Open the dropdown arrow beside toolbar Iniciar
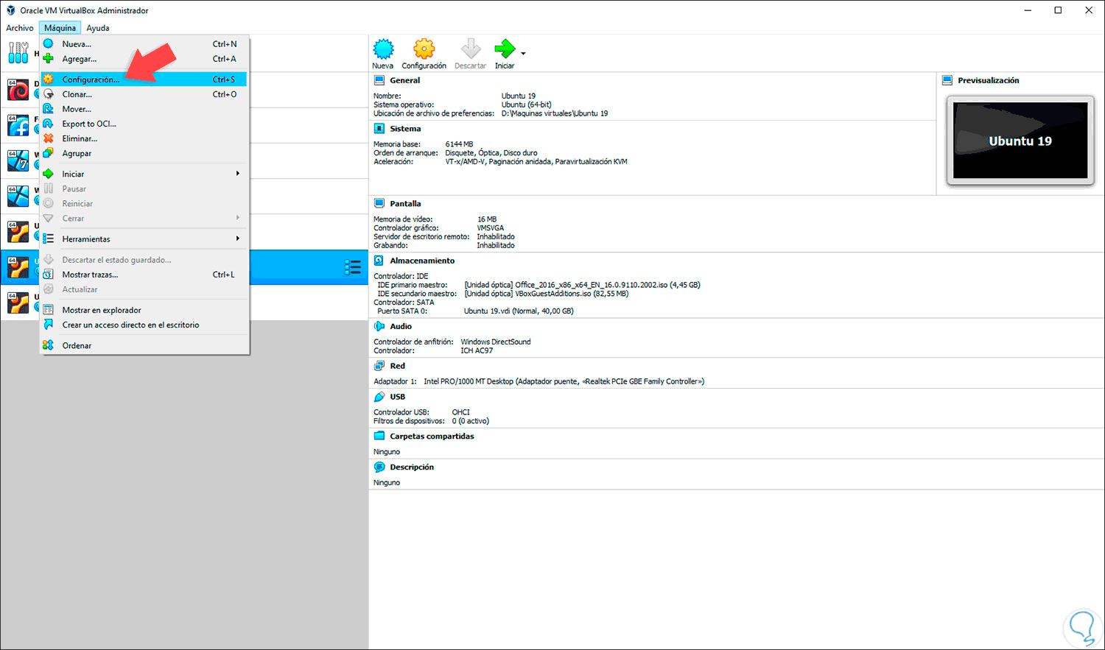Viewport: 1105px width, 650px height. click(523, 54)
